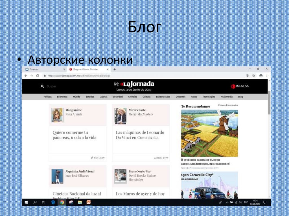This screenshot has width=289, height=216.
Task: Open Windows taskbar search
Action: pyautogui.click(x=35, y=202)
